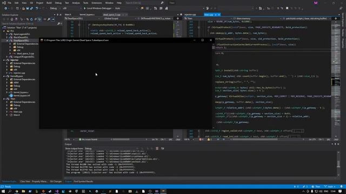Open the Extensions menu
This screenshot has height=194, width=346.
[x=97, y=3]
